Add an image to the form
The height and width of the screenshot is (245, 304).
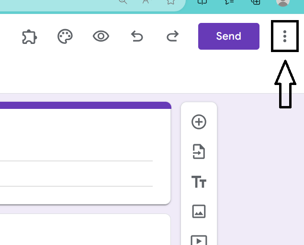[199, 212]
